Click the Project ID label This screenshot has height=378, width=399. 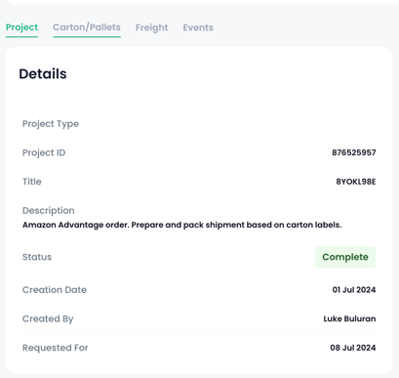[44, 152]
